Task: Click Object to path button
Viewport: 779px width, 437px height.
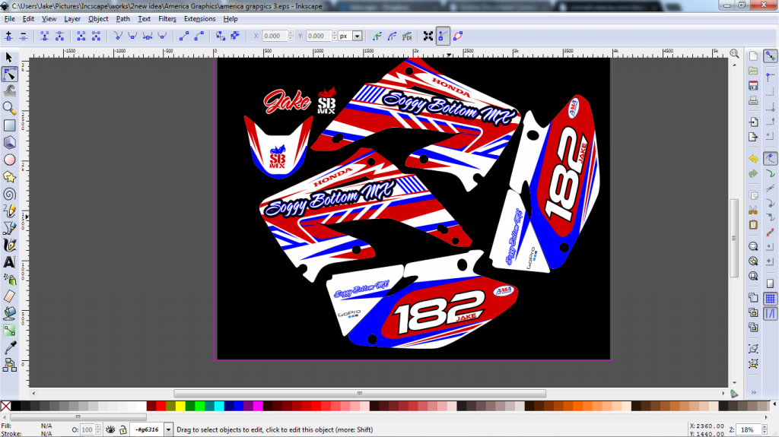Action: click(221, 36)
